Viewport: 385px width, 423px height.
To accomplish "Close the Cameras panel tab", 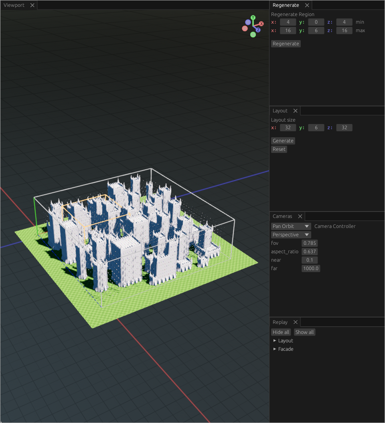I will click(x=300, y=216).
